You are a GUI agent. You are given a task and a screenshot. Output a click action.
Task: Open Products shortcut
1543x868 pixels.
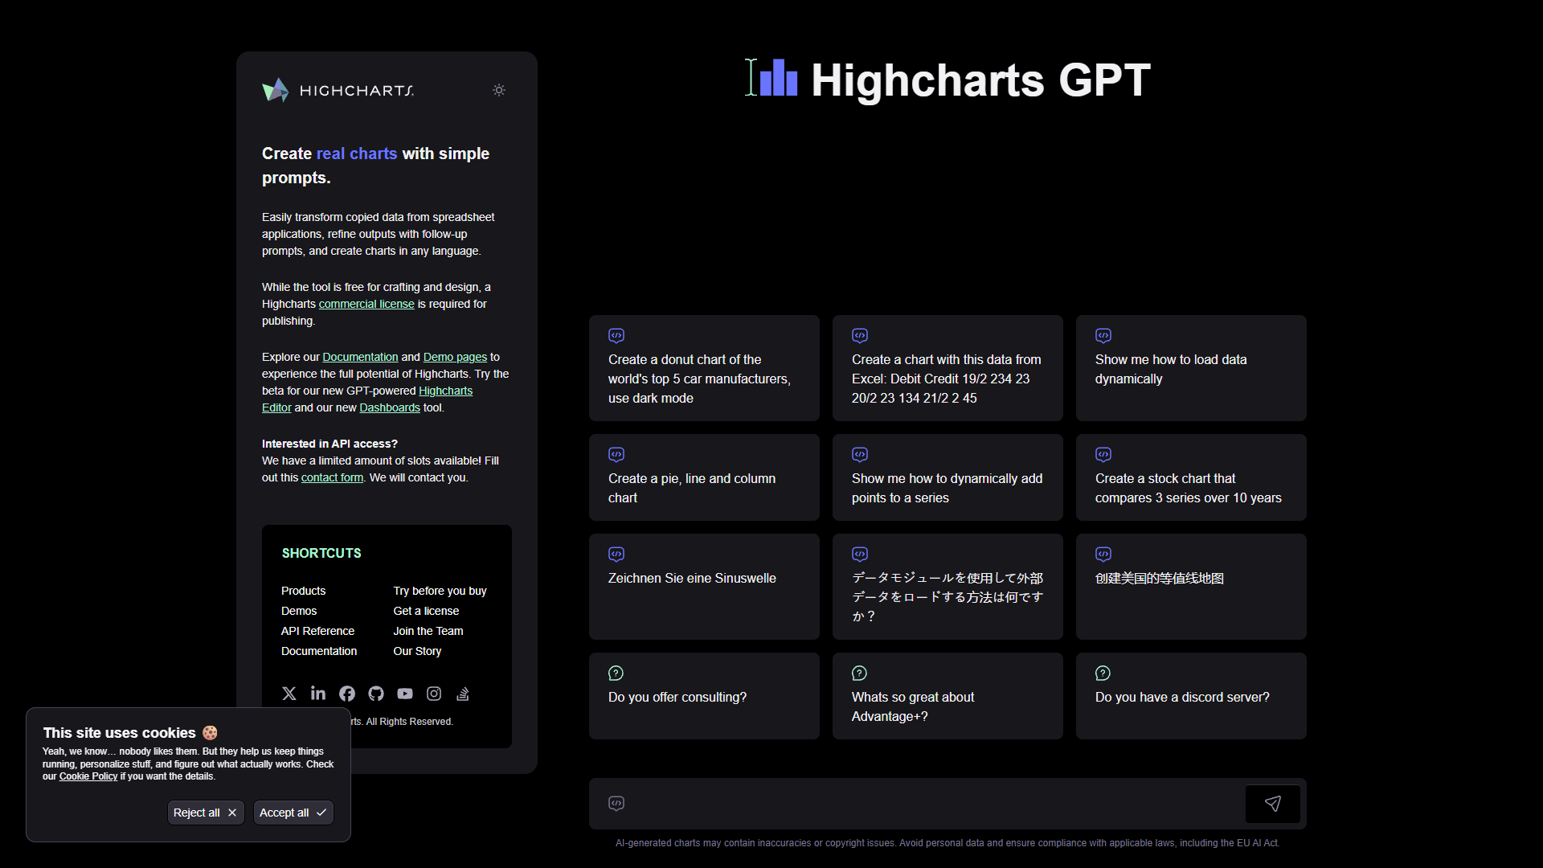coord(303,591)
